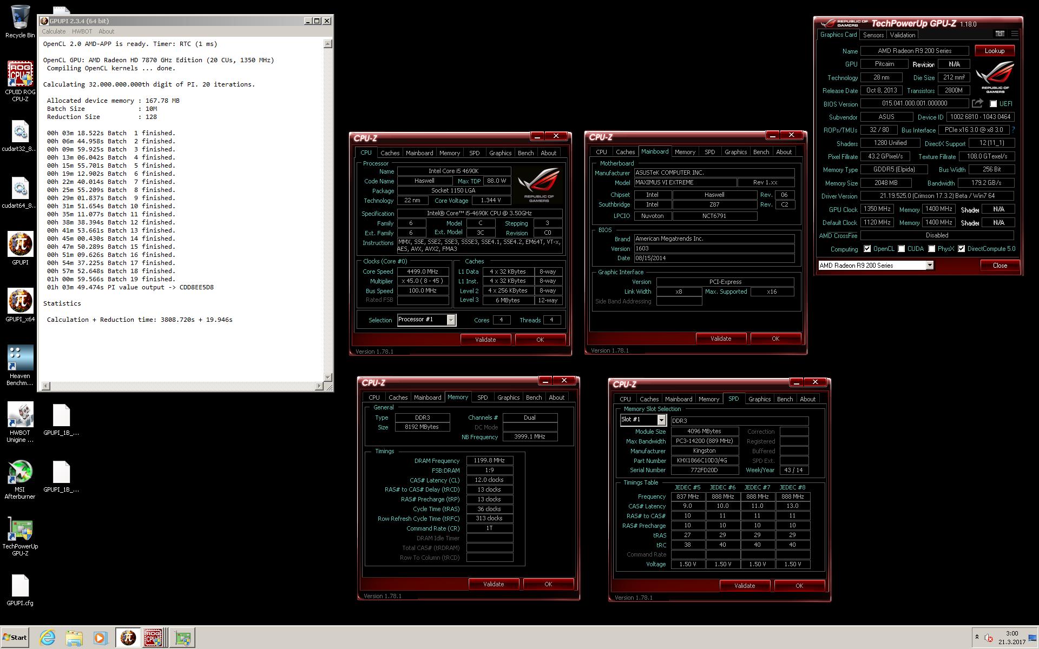Click OK in CPU-Z Mainboard window
Screen dimensions: 1039x649
click(775, 339)
